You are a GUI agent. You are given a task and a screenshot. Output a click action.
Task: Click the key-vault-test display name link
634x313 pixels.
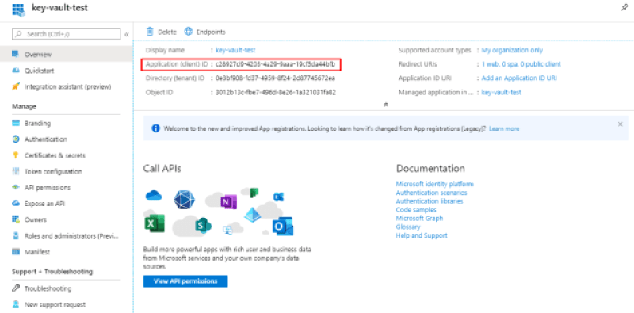[235, 50]
